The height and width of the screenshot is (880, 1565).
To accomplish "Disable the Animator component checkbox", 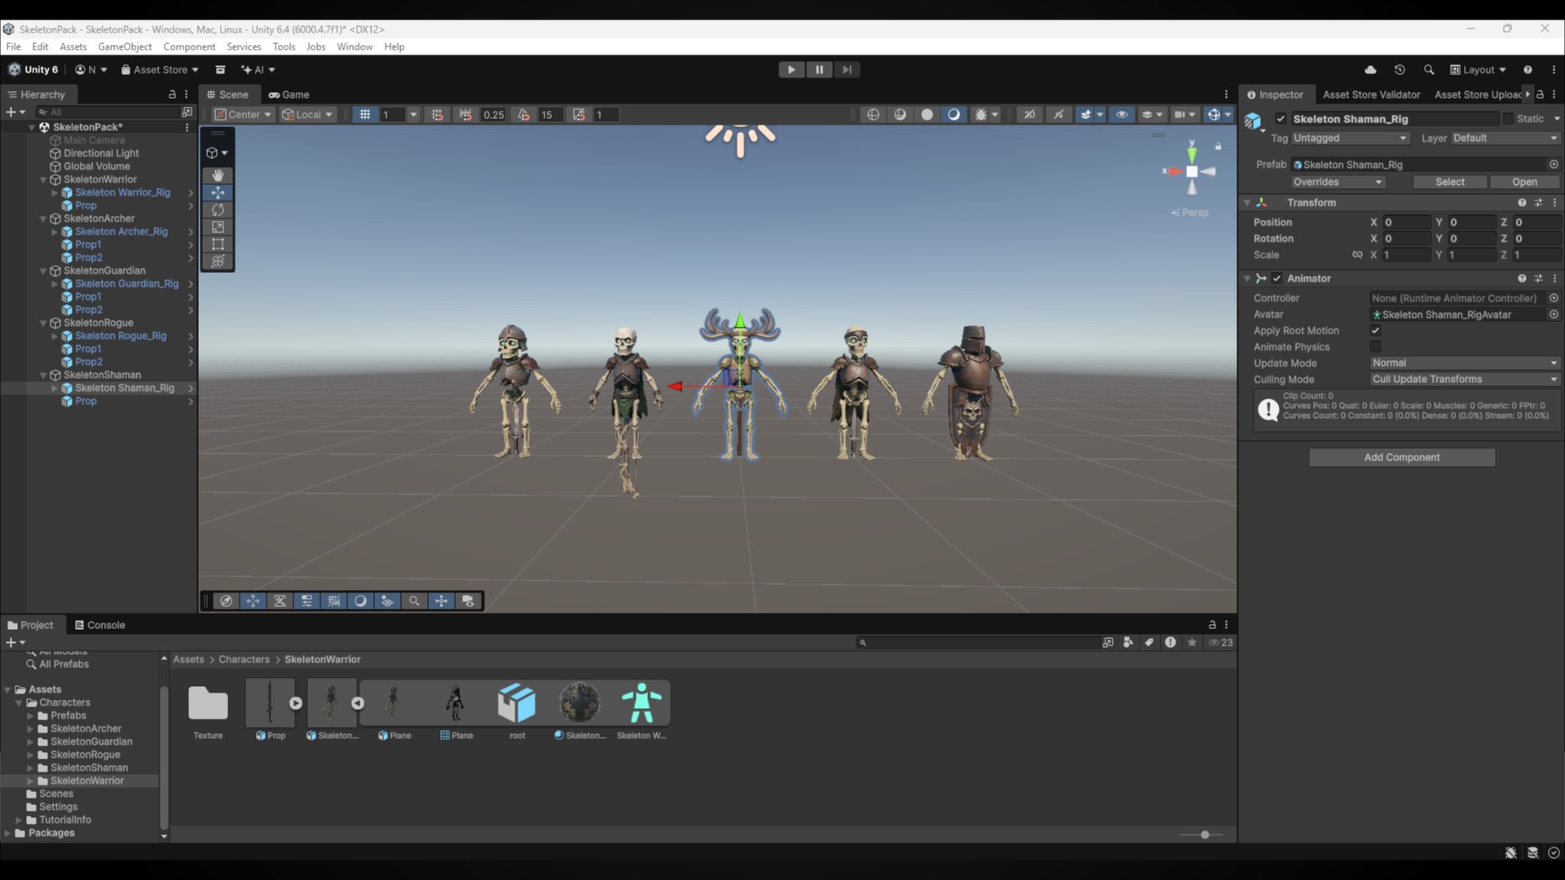I will [1277, 279].
